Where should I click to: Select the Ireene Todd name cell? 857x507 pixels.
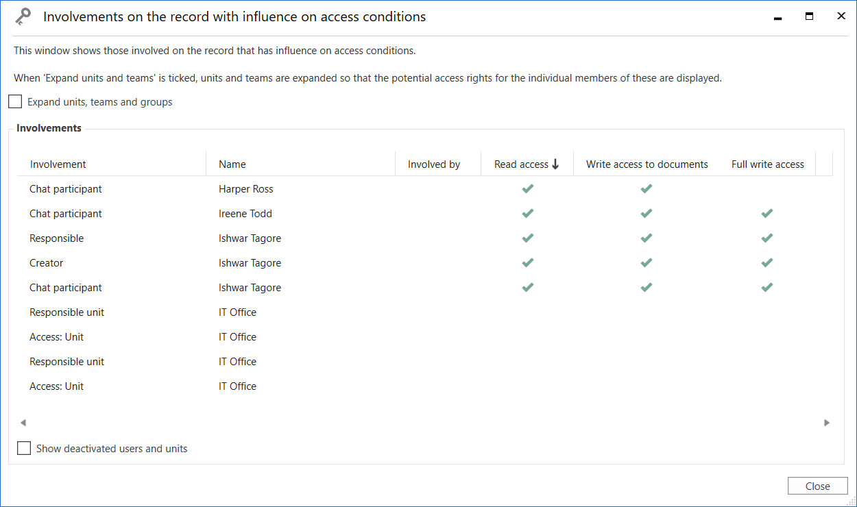245,214
